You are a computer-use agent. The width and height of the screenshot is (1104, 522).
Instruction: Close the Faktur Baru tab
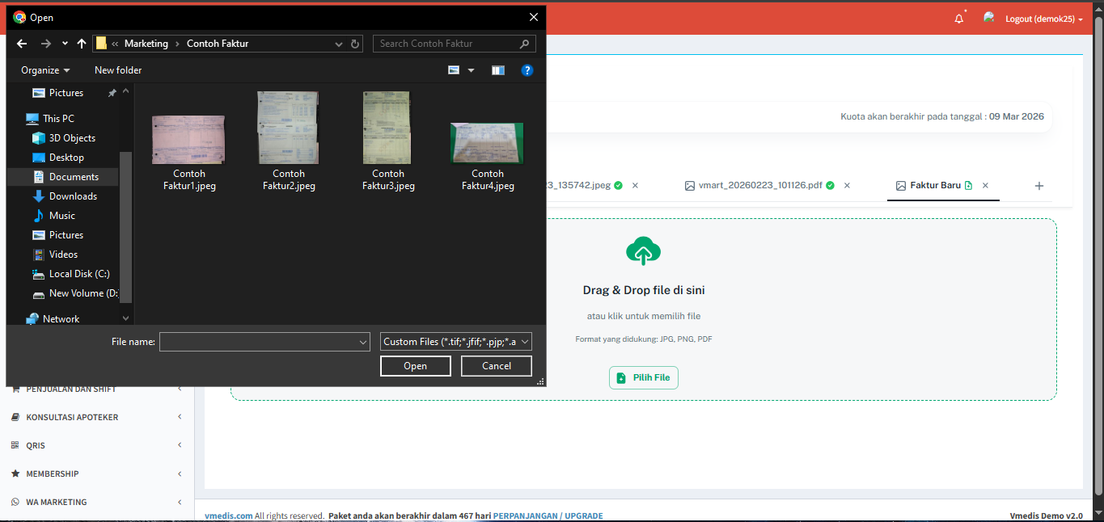tap(985, 186)
